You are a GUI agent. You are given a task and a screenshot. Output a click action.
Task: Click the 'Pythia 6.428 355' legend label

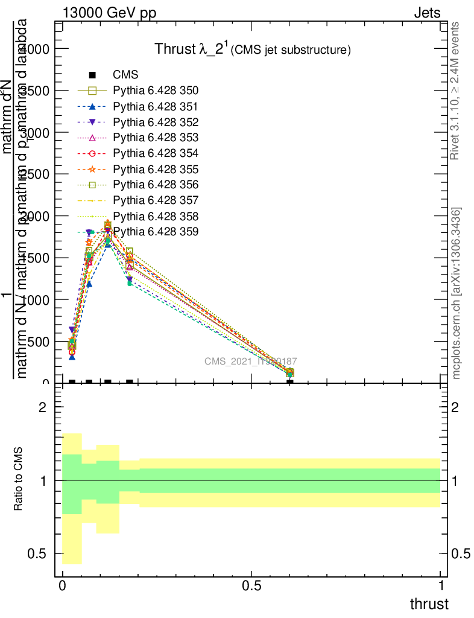156,169
